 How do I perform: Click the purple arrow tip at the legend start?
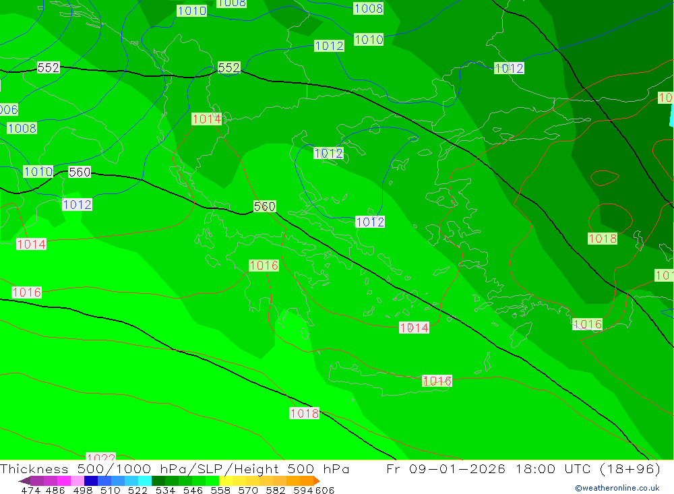point(24,481)
